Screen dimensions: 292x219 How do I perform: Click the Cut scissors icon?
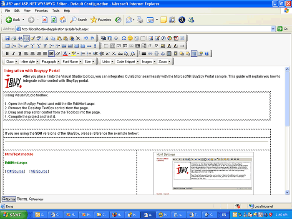pyautogui.click(x=47, y=38)
